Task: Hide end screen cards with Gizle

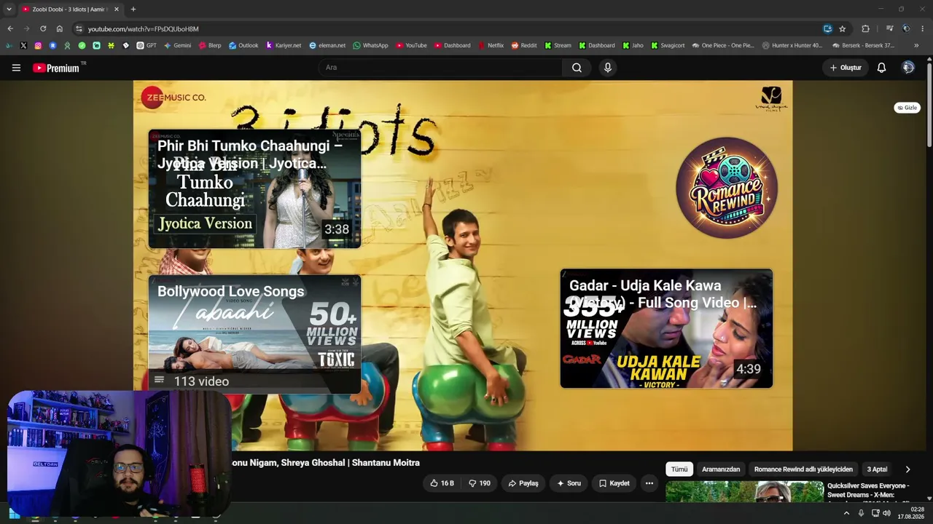Action: [907, 108]
